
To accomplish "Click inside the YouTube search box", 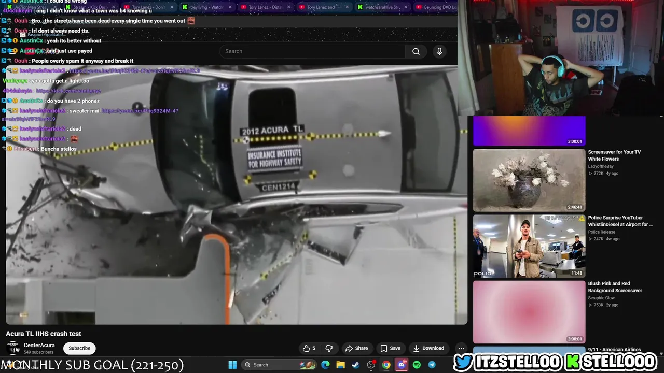I will pos(312,51).
